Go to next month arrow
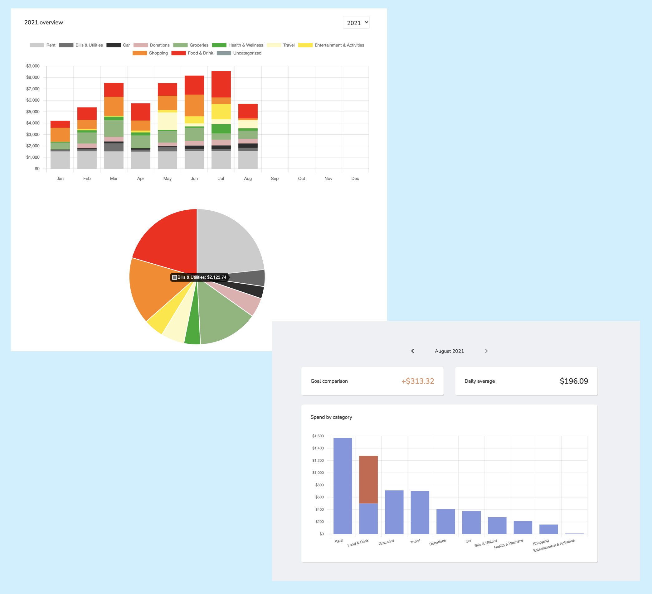Viewport: 652px width, 594px height. point(486,351)
